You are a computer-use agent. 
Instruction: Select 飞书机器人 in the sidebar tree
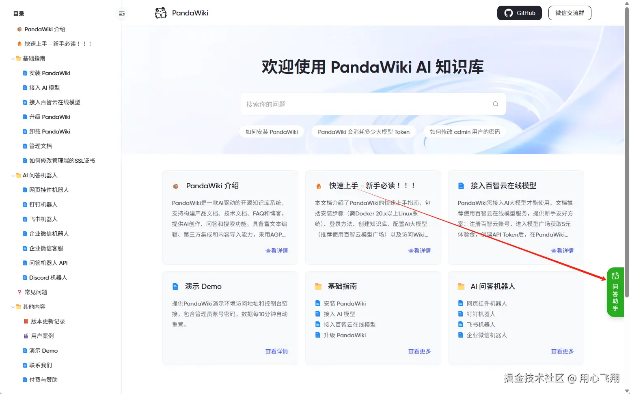(x=43, y=219)
